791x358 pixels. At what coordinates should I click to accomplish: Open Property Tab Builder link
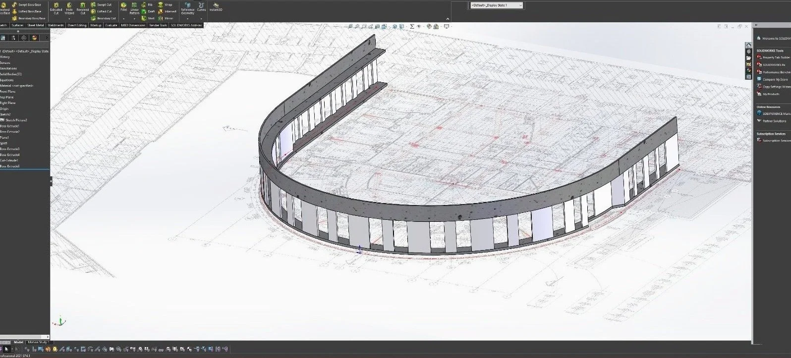pyautogui.click(x=774, y=57)
